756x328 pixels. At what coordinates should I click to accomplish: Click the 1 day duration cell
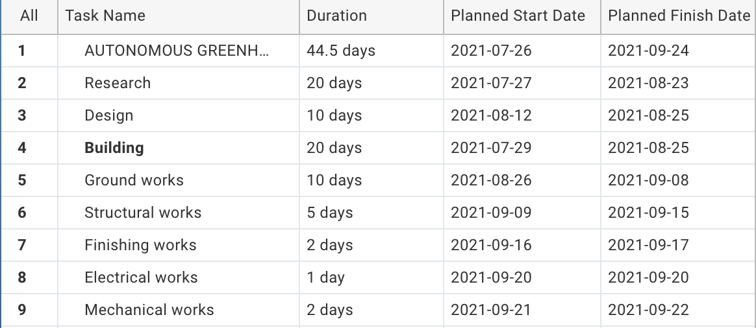tap(326, 277)
